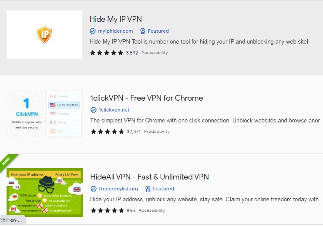Open the 1clickvpn.net publisher link
The image size is (323, 227).
(x=114, y=110)
